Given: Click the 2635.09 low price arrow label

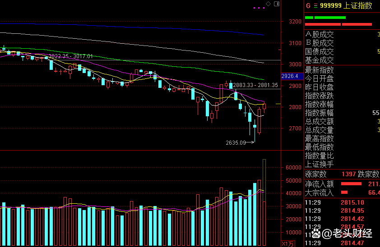Looking at the screenshot, I should tap(240, 143).
